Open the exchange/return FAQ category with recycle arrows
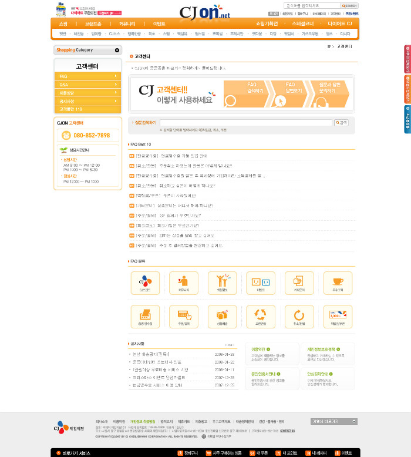The height and width of the screenshot is (457, 411). pos(261,317)
